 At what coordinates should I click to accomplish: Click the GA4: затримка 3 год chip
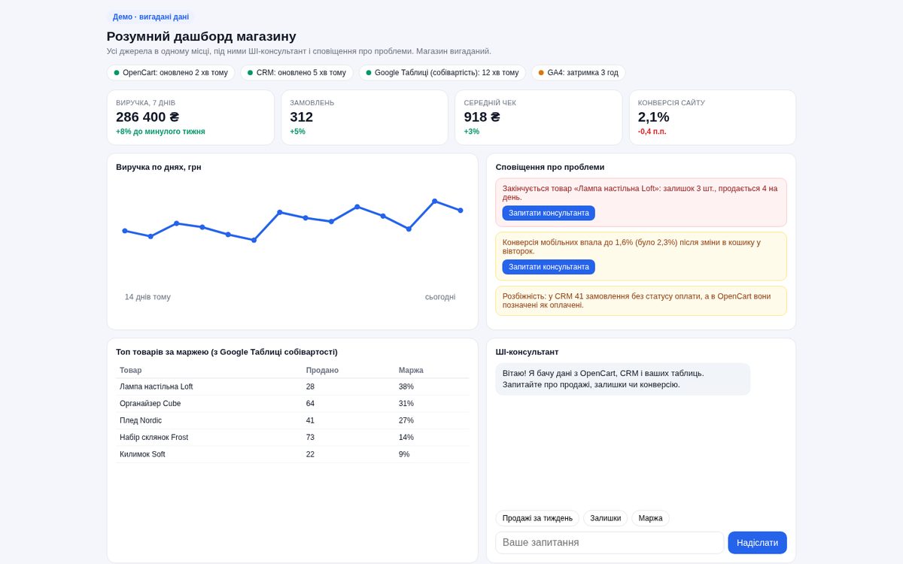pyautogui.click(x=578, y=73)
